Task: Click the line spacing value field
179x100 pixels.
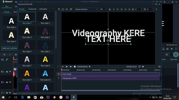Action: coord(149,9)
